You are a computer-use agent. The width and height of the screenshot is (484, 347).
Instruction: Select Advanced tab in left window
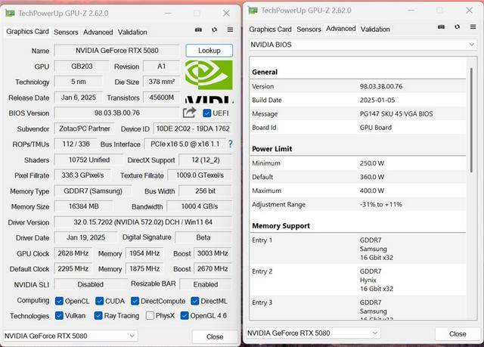(x=98, y=32)
